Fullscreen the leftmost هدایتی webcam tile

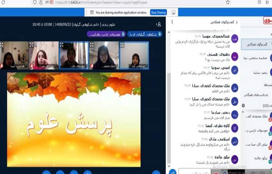pos(1,45)
